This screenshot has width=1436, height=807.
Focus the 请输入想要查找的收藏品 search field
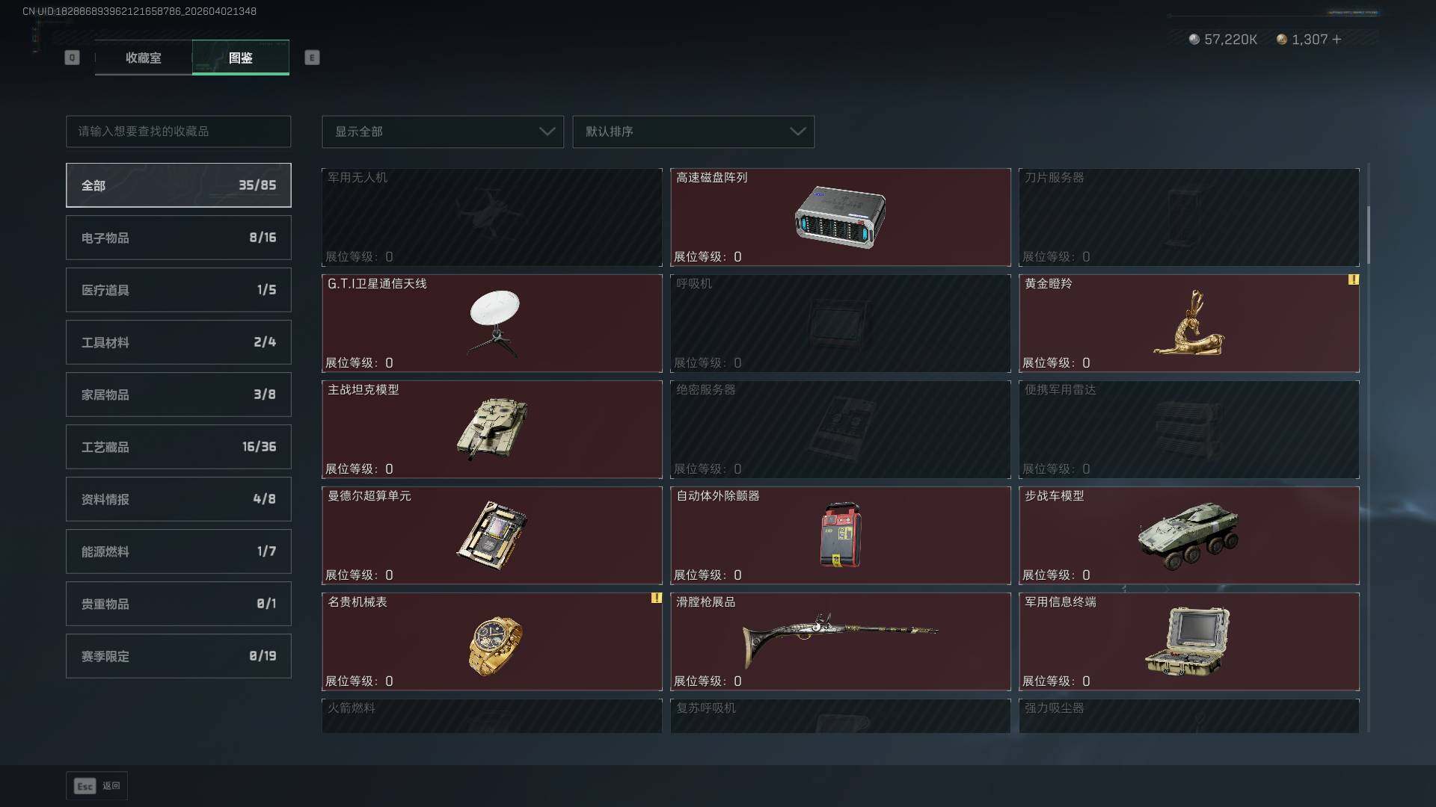(x=179, y=132)
